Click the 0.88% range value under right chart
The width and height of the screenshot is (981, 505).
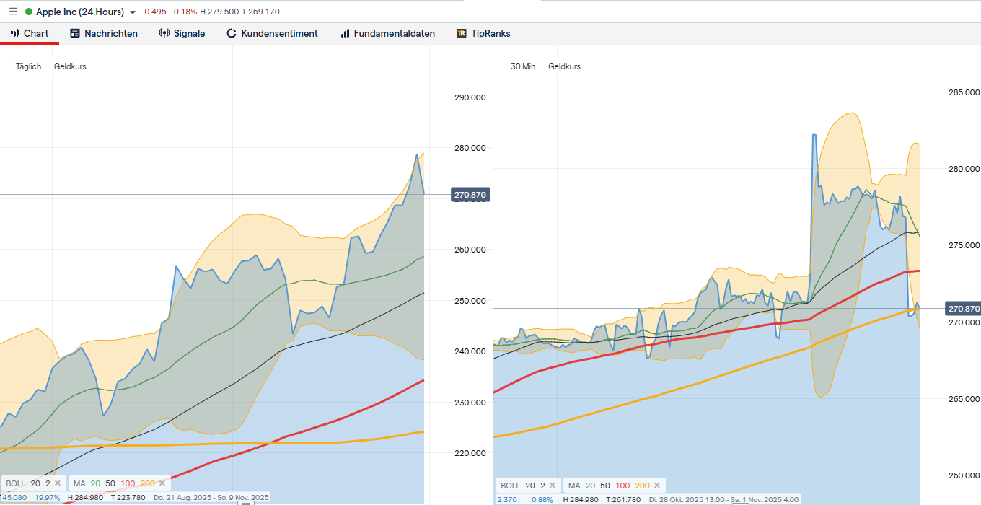tap(542, 500)
